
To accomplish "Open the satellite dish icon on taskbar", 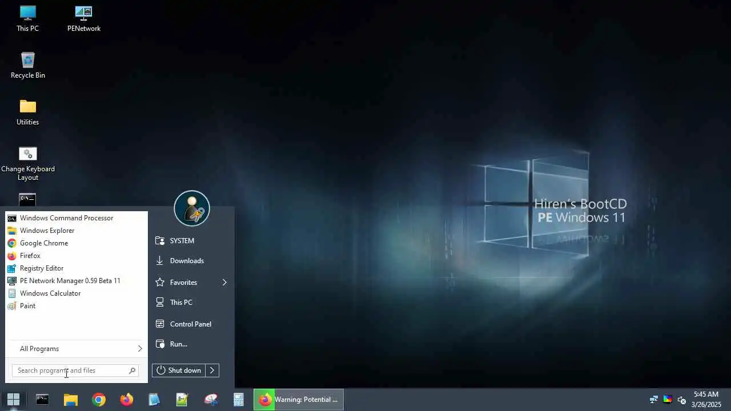I will (211, 400).
